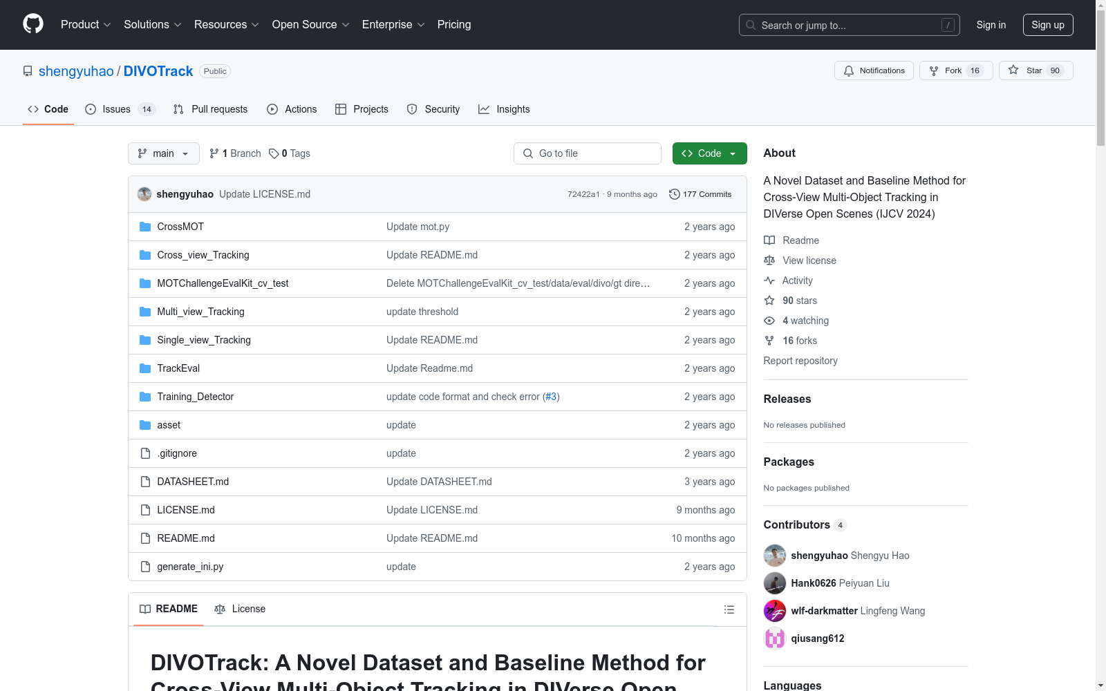Expand the Product menu
Screen dimensions: 1106x691
point(86,25)
